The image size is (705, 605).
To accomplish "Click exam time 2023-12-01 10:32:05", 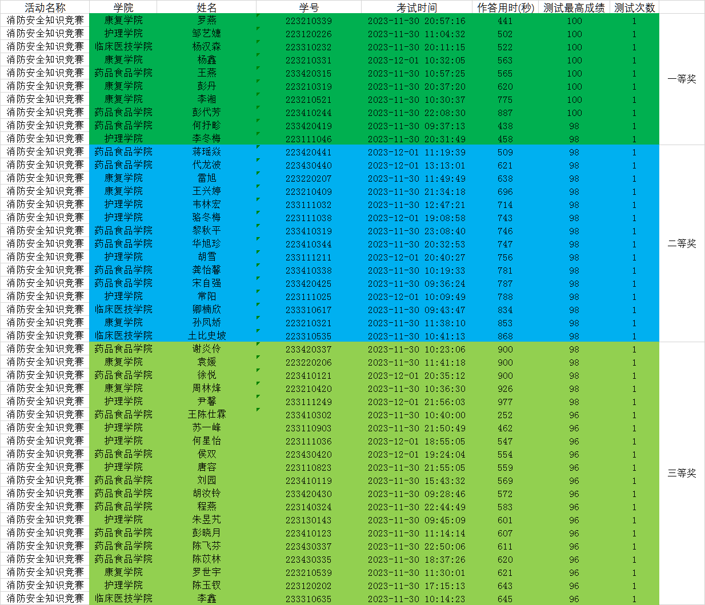I will coord(416,60).
